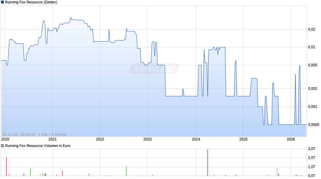The image size is (321, 179).
Task: Click the chart title 'Running Fox Resource (Gettex)'
Action: [31, 2]
